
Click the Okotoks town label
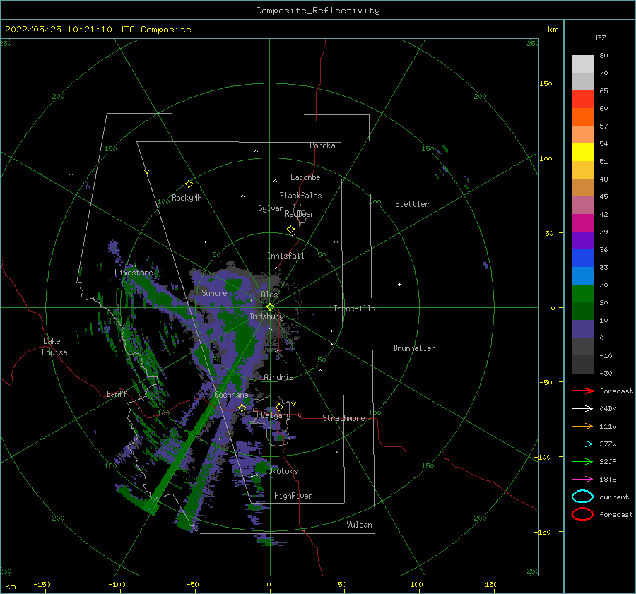point(283,471)
